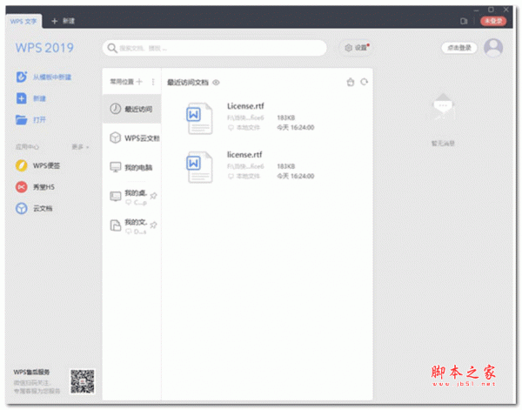Click the 打开 folder icon
This screenshot has width=522, height=410.
point(21,119)
